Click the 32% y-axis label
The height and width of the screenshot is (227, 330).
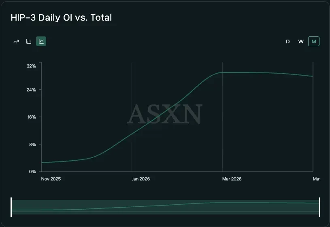tap(31, 66)
